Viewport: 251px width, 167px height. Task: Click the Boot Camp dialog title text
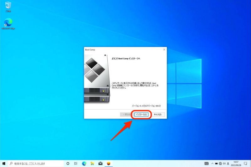[x=90, y=50]
